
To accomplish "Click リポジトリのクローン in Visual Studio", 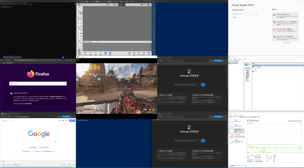I will click(285, 16).
